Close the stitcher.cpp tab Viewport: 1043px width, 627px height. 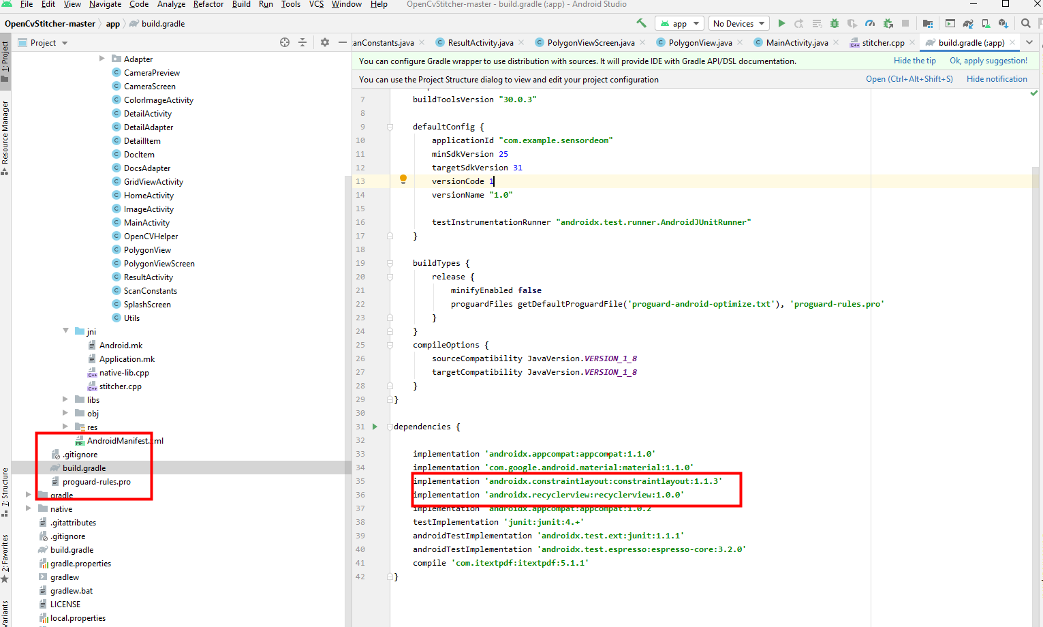(x=912, y=42)
